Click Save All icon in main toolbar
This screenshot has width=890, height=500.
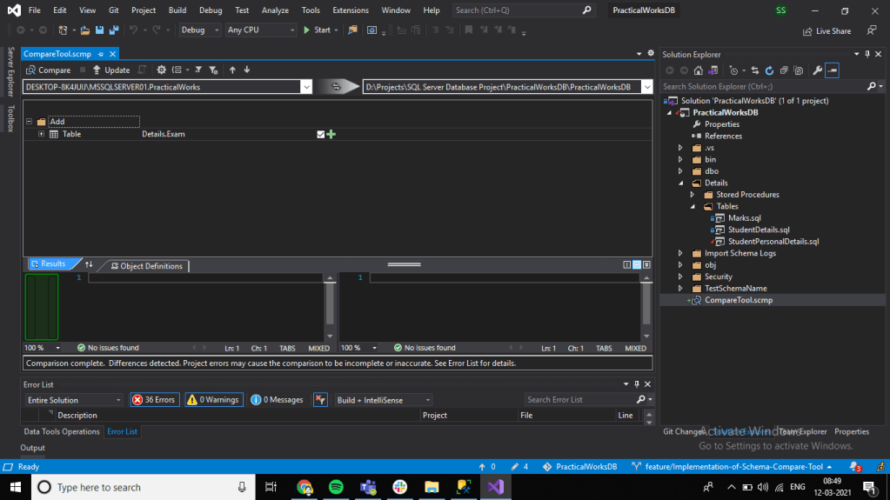113,30
